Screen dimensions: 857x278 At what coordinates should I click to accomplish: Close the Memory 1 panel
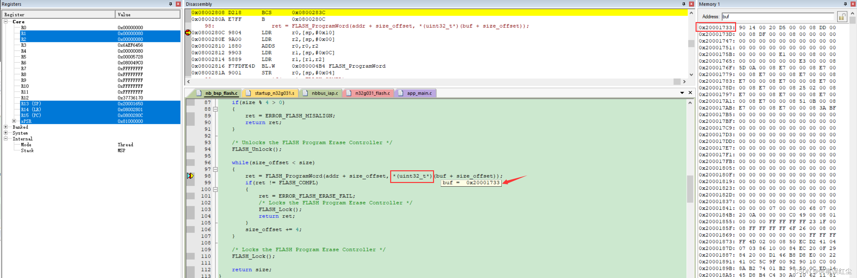coord(853,4)
